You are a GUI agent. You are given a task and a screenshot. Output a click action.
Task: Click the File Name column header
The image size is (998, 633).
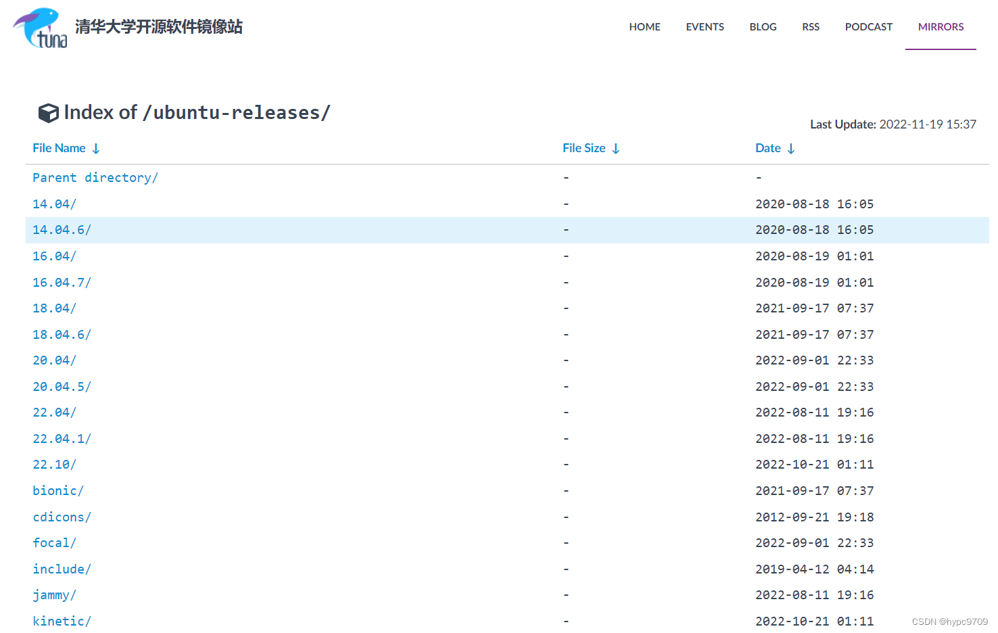[x=59, y=148]
